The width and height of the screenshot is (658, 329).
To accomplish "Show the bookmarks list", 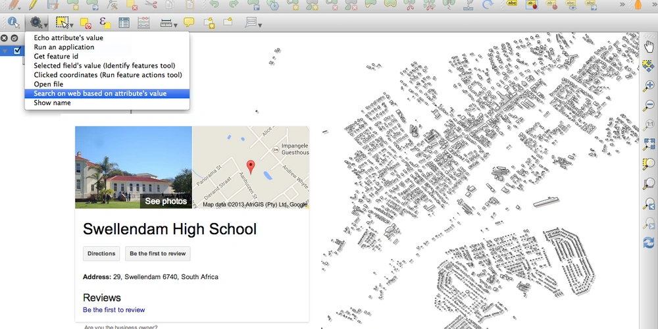I will point(228,22).
